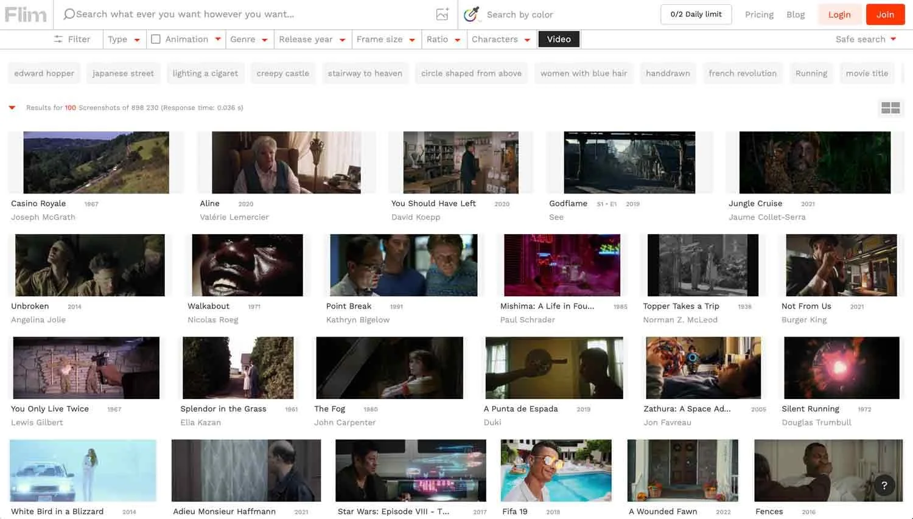Select the creepy castle tag

282,73
